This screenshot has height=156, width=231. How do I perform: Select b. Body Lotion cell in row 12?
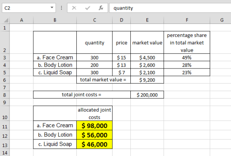coord(55,135)
